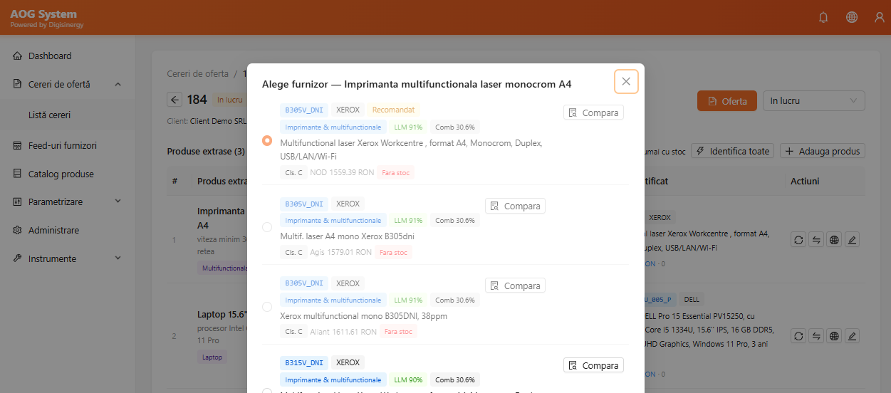Click Compara for the Recomandat Xerox offer
Screen dimensions: 891x393
pos(593,112)
